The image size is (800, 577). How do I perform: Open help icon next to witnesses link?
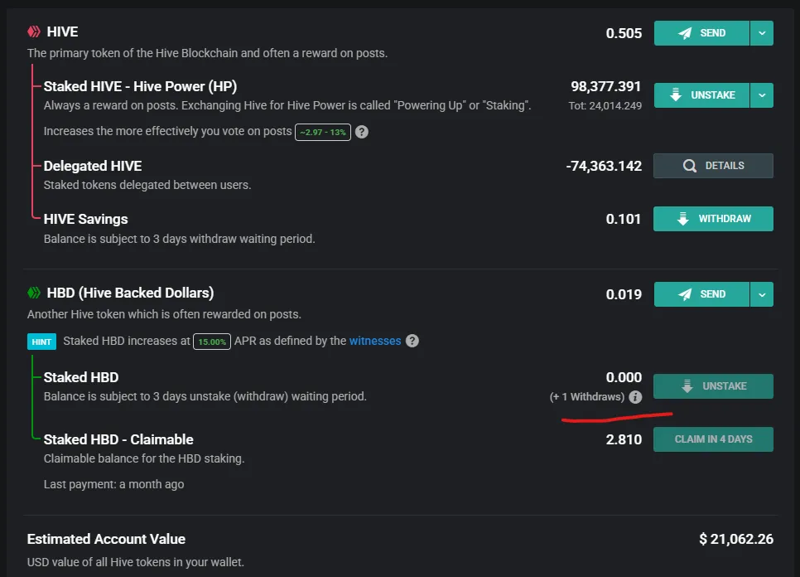412,341
